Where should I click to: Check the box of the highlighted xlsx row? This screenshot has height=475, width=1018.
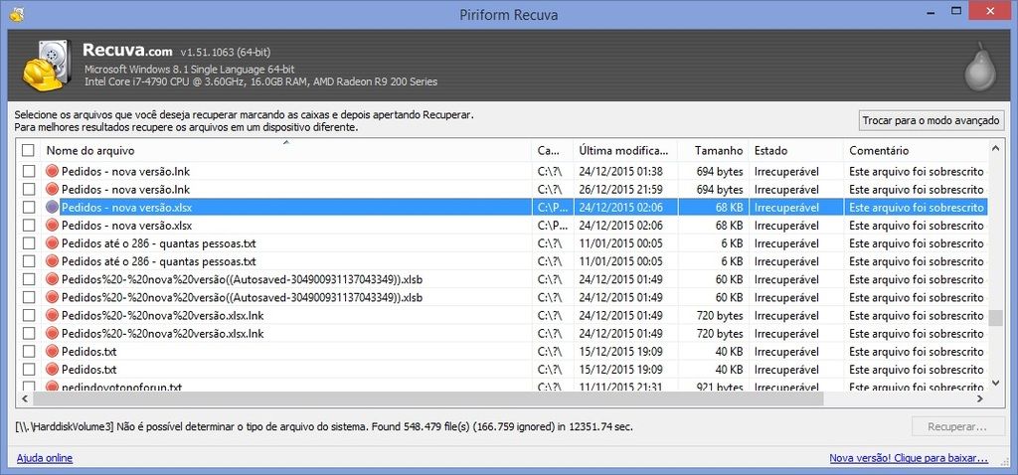(29, 207)
